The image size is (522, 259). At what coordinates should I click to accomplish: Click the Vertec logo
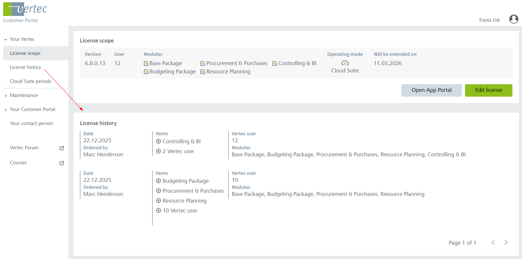click(25, 9)
